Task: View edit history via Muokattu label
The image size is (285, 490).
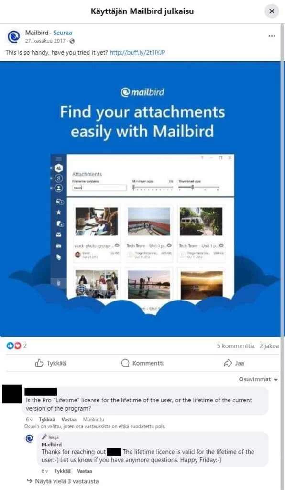Action: [x=93, y=419]
